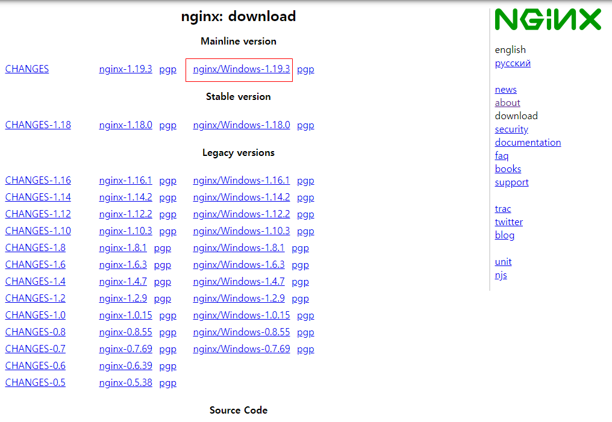The image size is (612, 422).
Task: Download nginx/Windows-1.4.7
Action: (239, 281)
